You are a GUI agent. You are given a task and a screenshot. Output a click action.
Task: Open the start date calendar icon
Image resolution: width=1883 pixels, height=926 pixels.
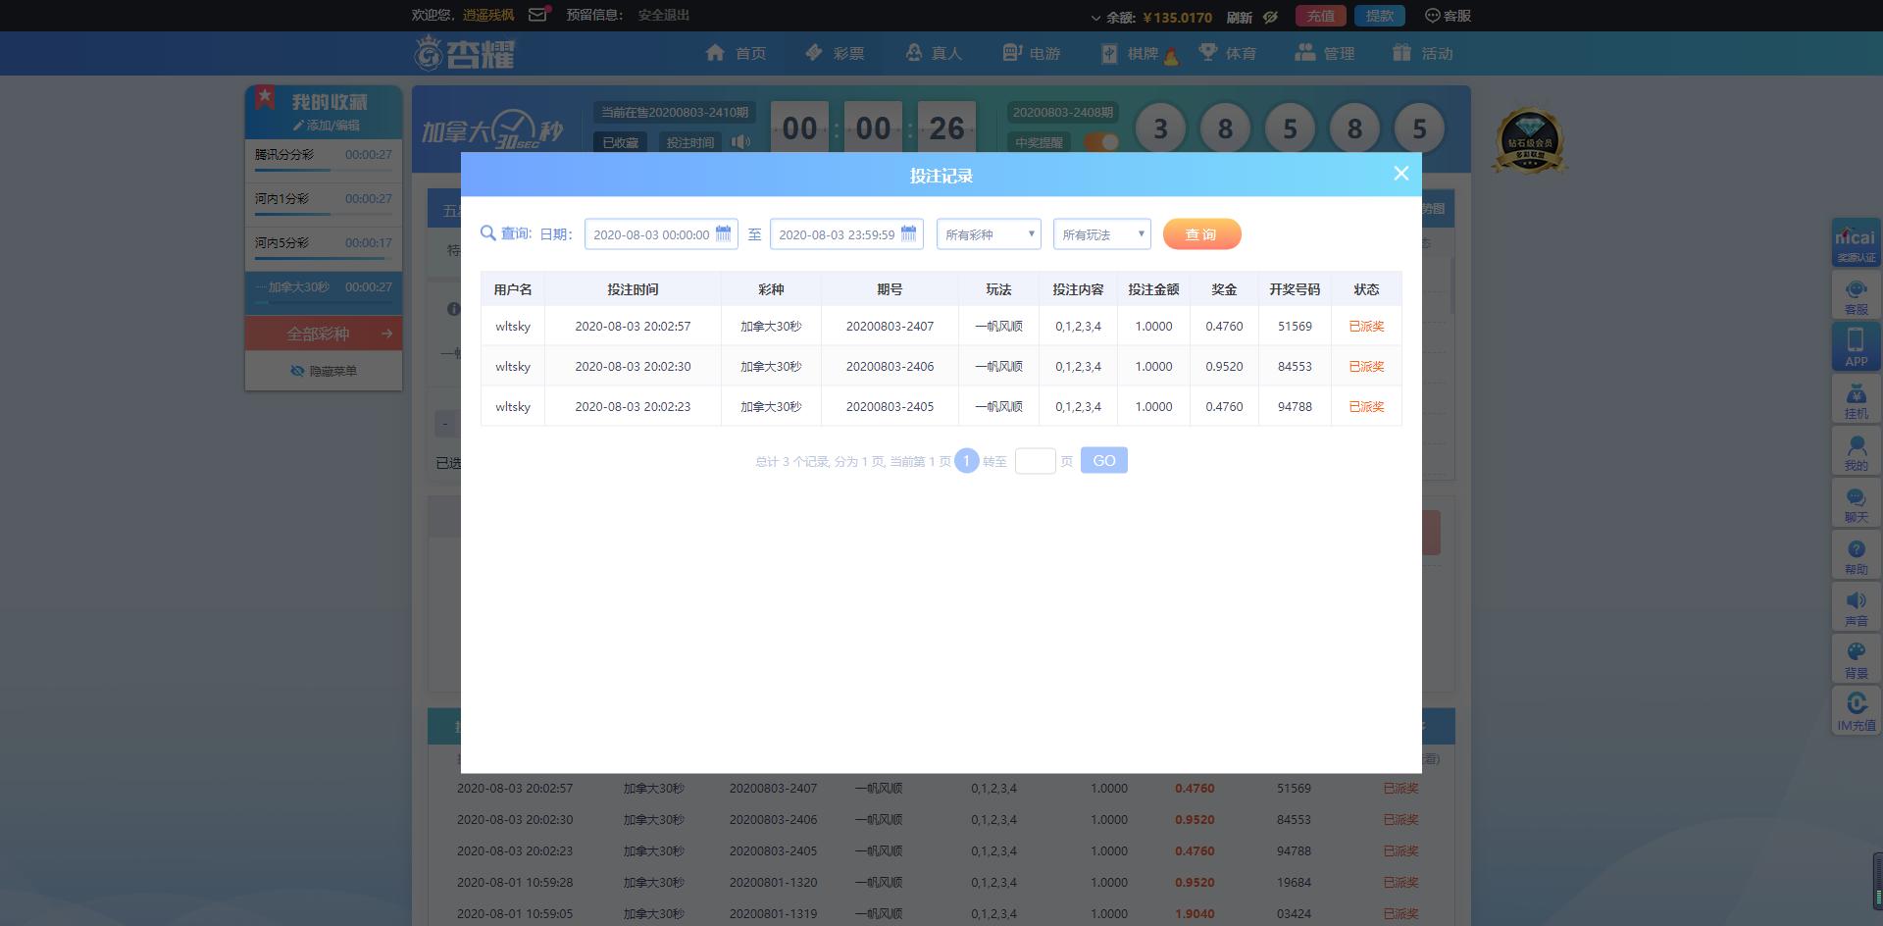click(x=723, y=233)
